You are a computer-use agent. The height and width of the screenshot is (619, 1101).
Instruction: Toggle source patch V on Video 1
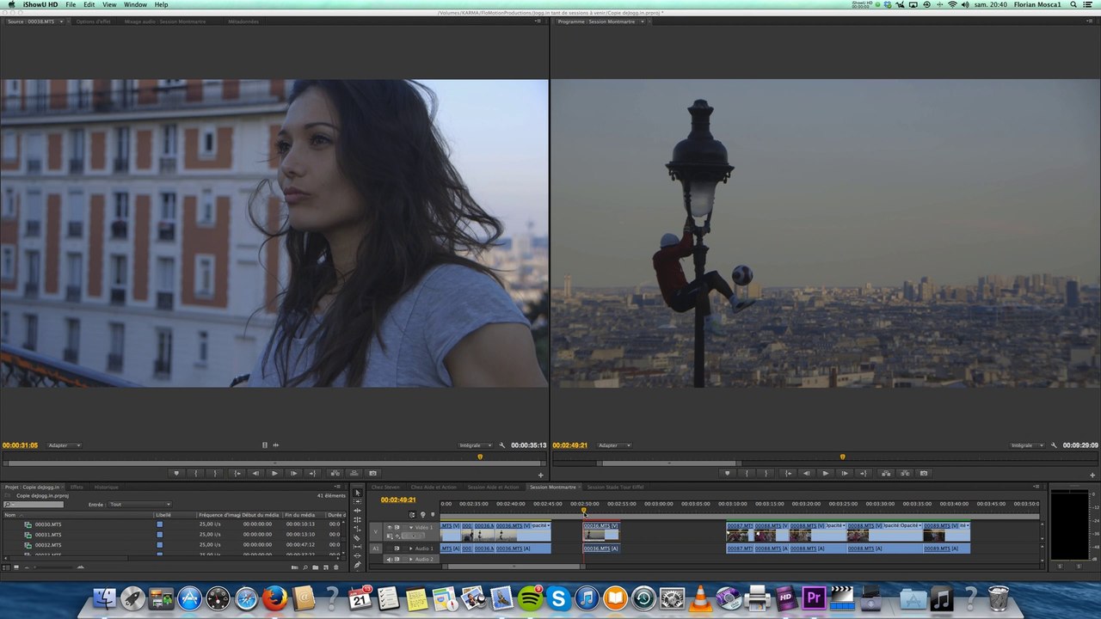(x=376, y=531)
